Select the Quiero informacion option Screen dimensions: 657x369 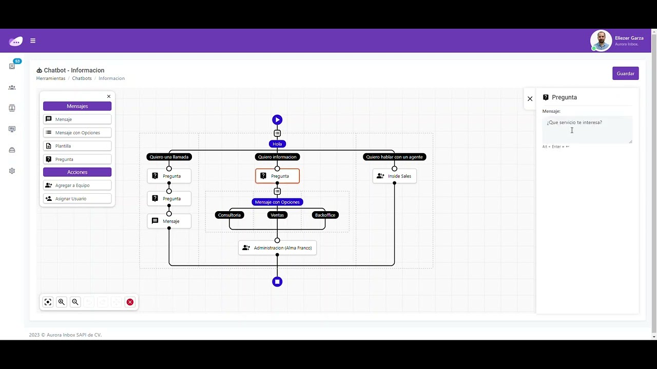(x=277, y=157)
